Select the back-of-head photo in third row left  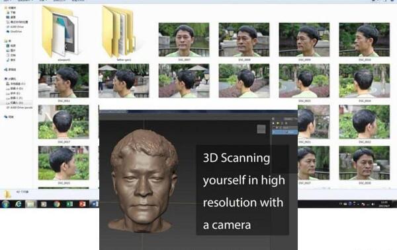[64, 122]
